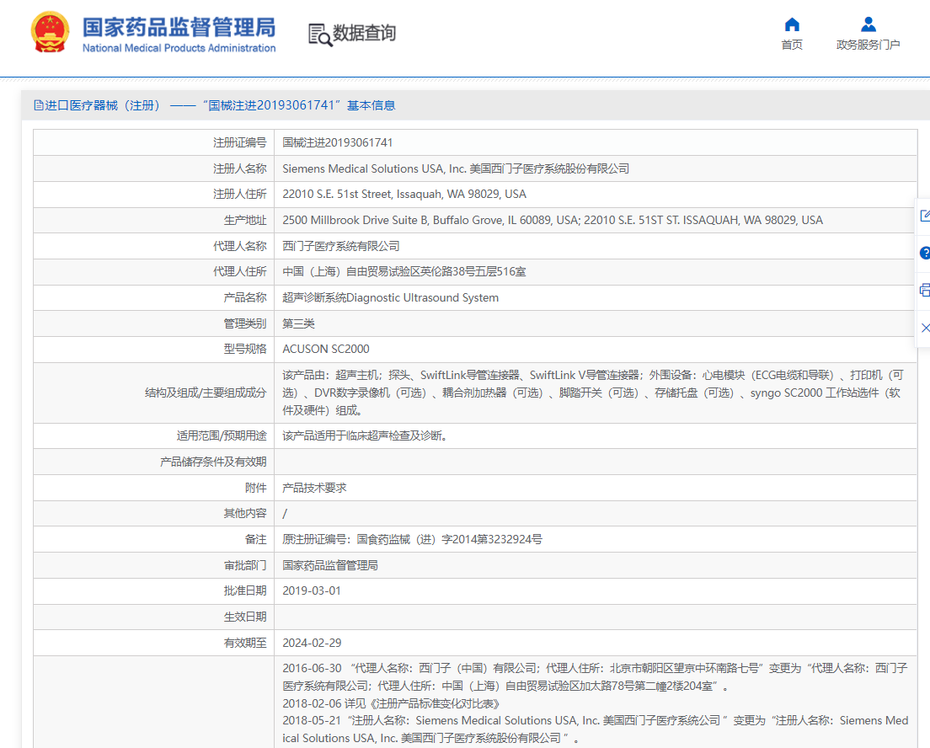Click the 批准日期 row label
The height and width of the screenshot is (748, 930).
coord(245,590)
